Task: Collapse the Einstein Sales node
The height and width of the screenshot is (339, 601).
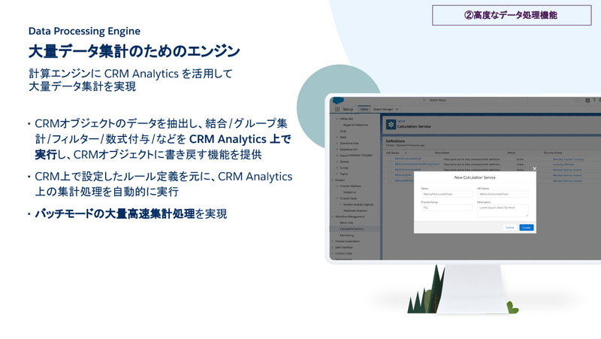Action: [x=337, y=198]
